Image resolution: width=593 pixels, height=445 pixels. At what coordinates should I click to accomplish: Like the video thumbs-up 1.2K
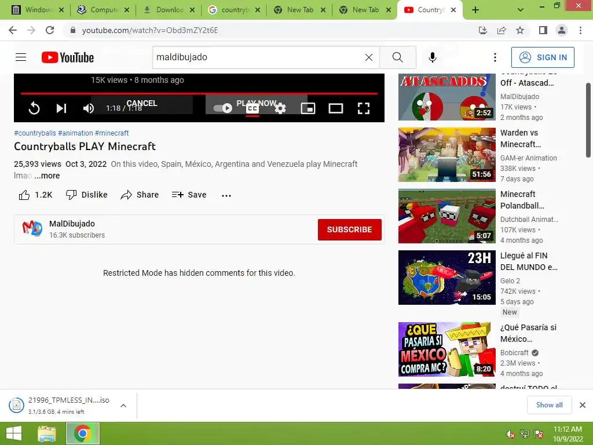35,195
